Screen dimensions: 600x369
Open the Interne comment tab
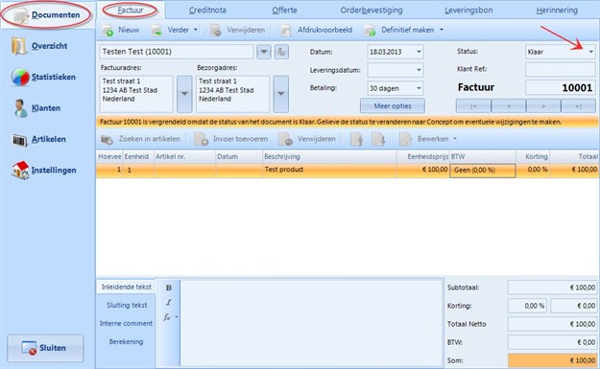coord(126,324)
